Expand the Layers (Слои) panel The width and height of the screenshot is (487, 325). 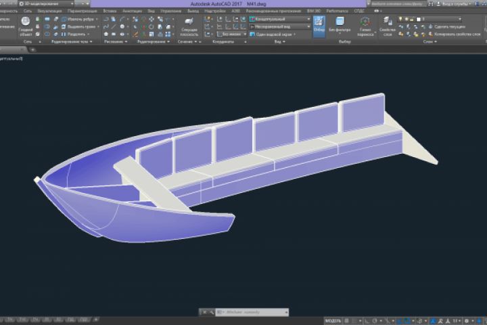430,41
